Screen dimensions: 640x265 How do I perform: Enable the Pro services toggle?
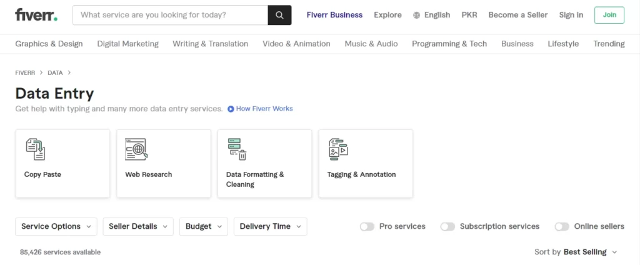[x=367, y=227]
